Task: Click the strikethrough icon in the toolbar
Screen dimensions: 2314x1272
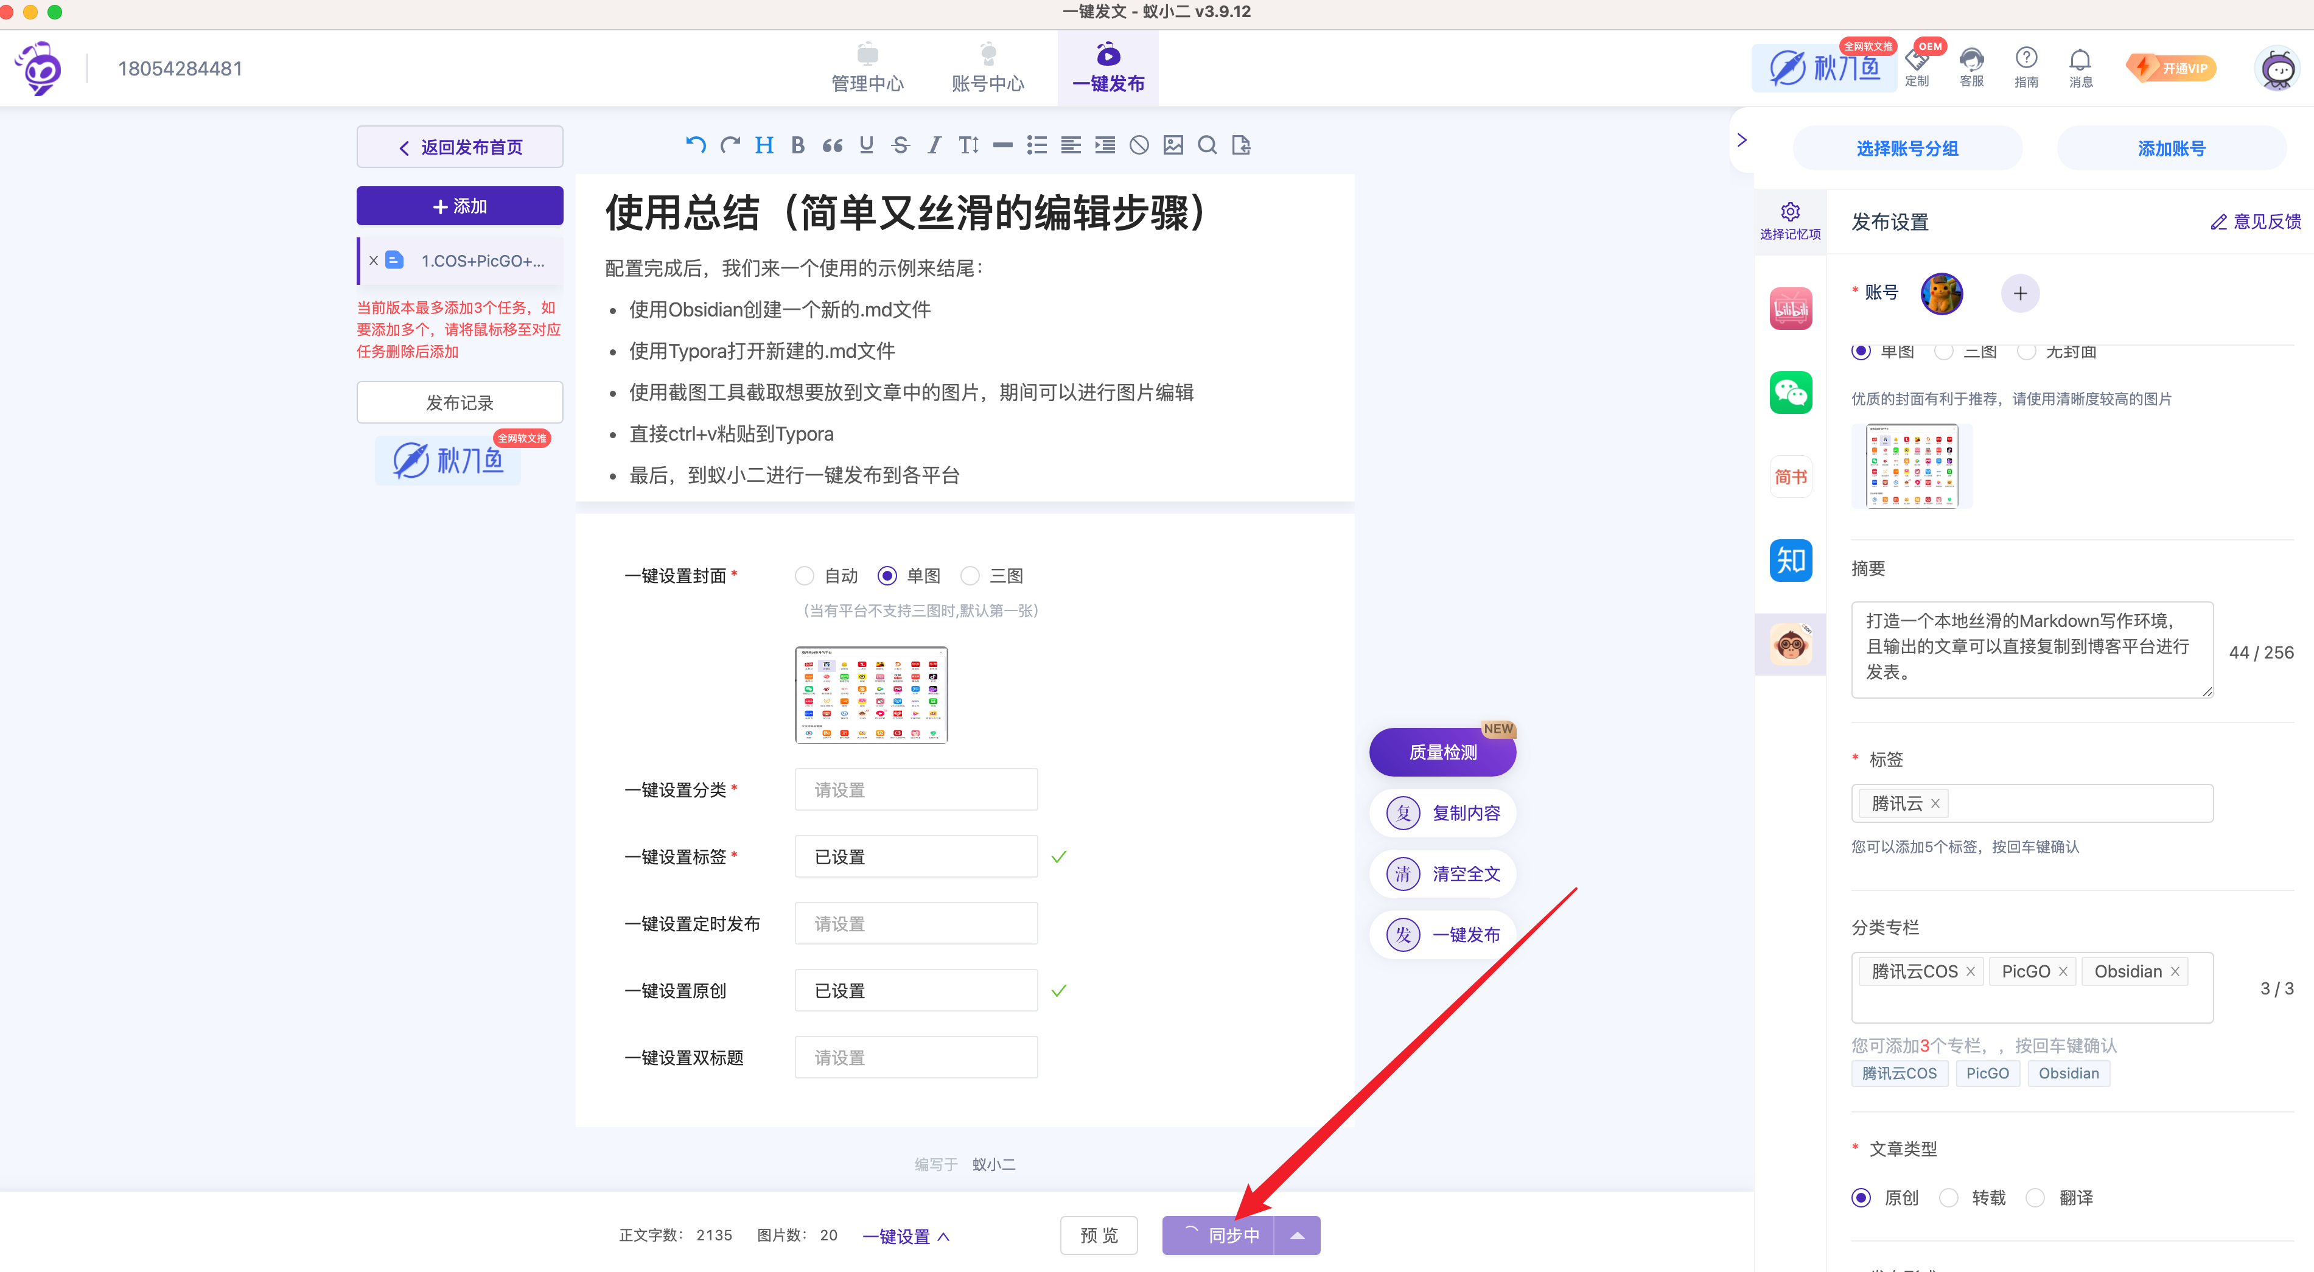Action: point(900,145)
